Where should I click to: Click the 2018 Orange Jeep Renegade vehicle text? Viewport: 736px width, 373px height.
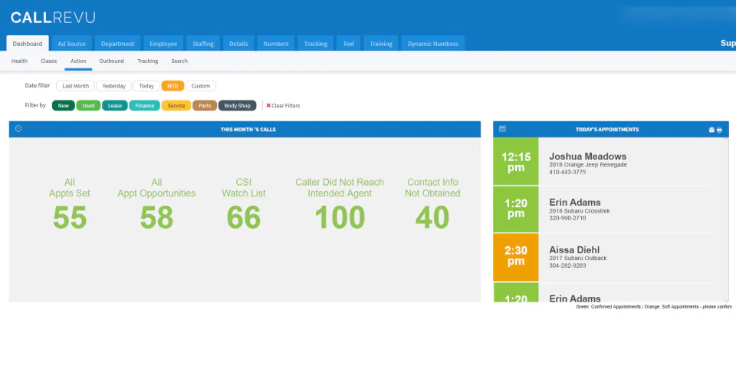click(588, 165)
